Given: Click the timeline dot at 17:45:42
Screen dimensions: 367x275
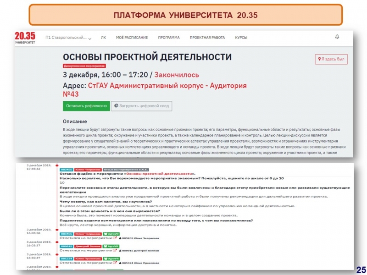Looking at the screenshot, I should pyautogui.click(x=57, y=165).
